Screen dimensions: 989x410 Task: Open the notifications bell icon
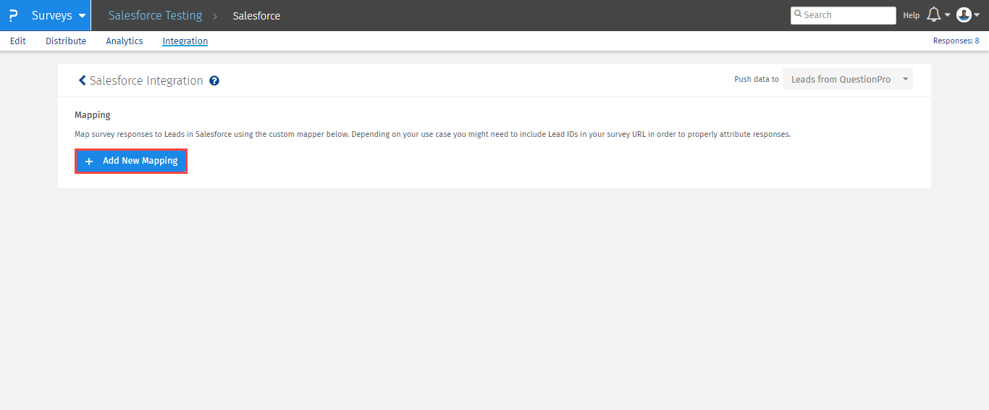pos(934,14)
